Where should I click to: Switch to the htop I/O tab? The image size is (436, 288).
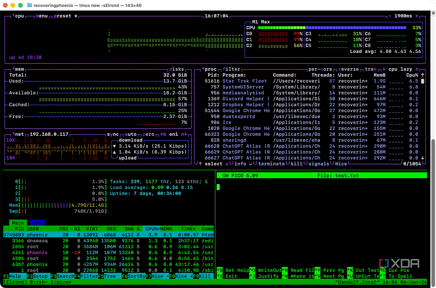37,223
